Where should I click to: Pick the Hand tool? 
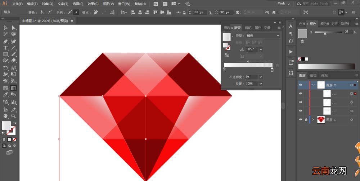pyautogui.click(x=5, y=116)
